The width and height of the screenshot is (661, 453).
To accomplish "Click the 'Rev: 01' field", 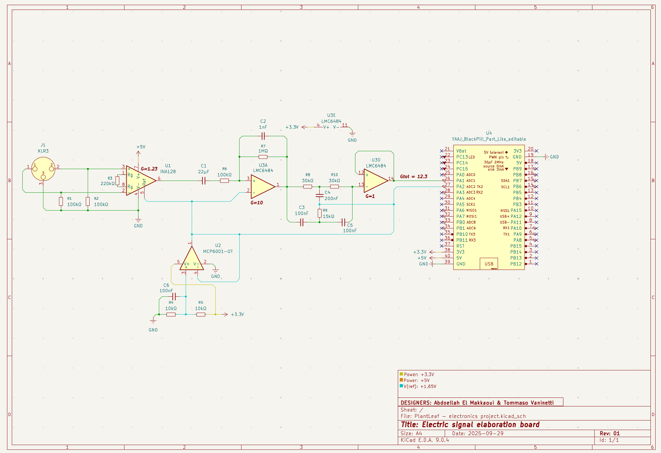I will [610, 433].
